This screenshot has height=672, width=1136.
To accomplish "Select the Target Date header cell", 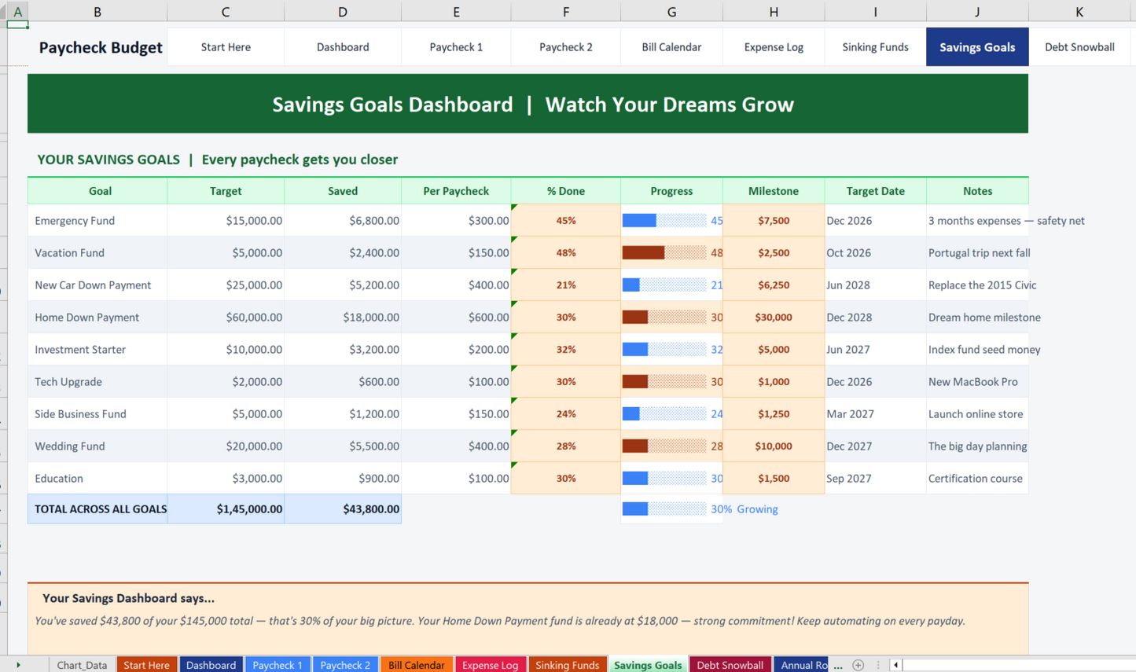I will (875, 191).
